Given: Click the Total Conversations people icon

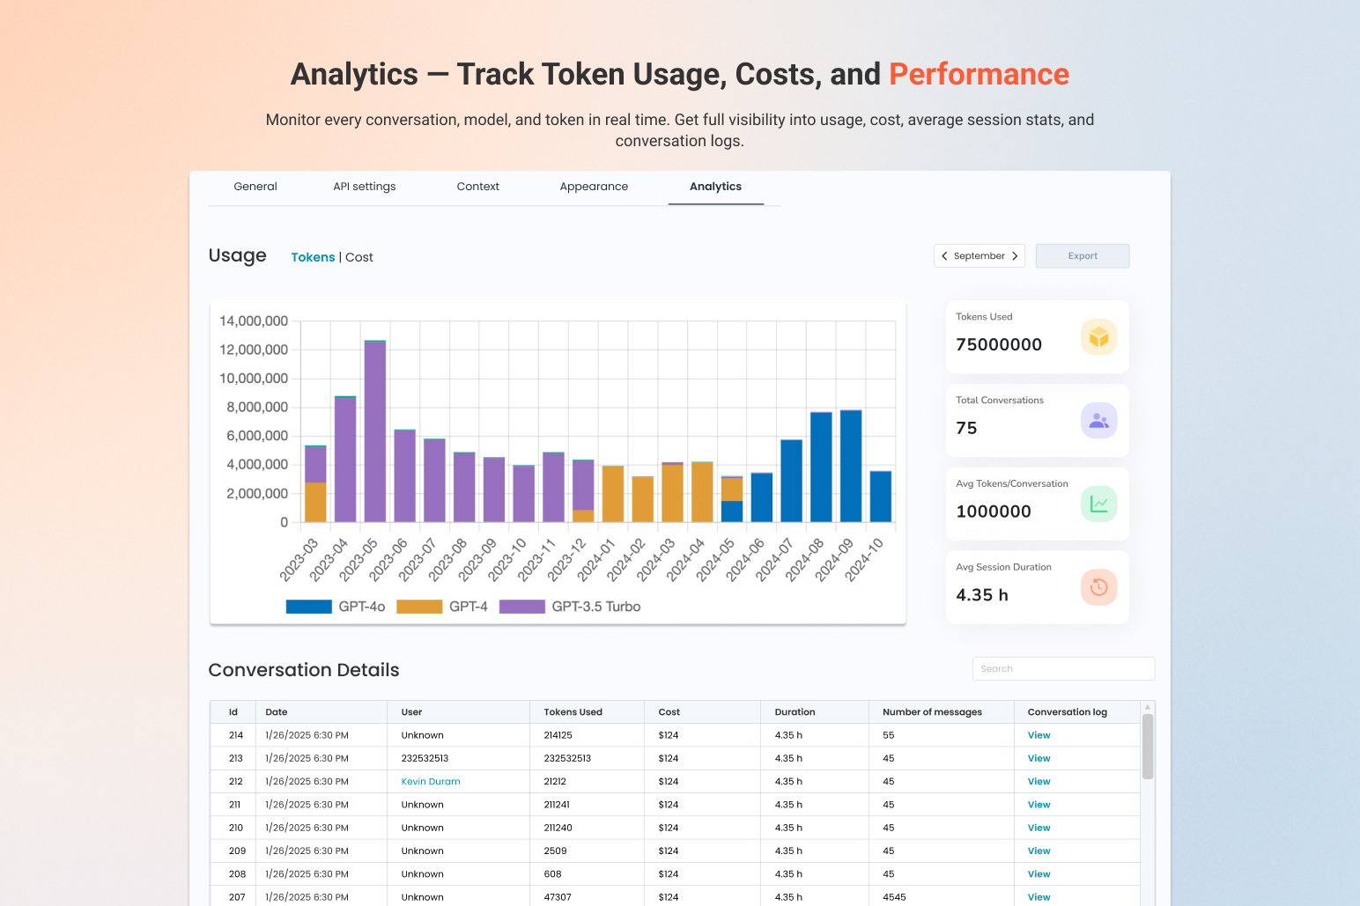Looking at the screenshot, I should click(1098, 420).
